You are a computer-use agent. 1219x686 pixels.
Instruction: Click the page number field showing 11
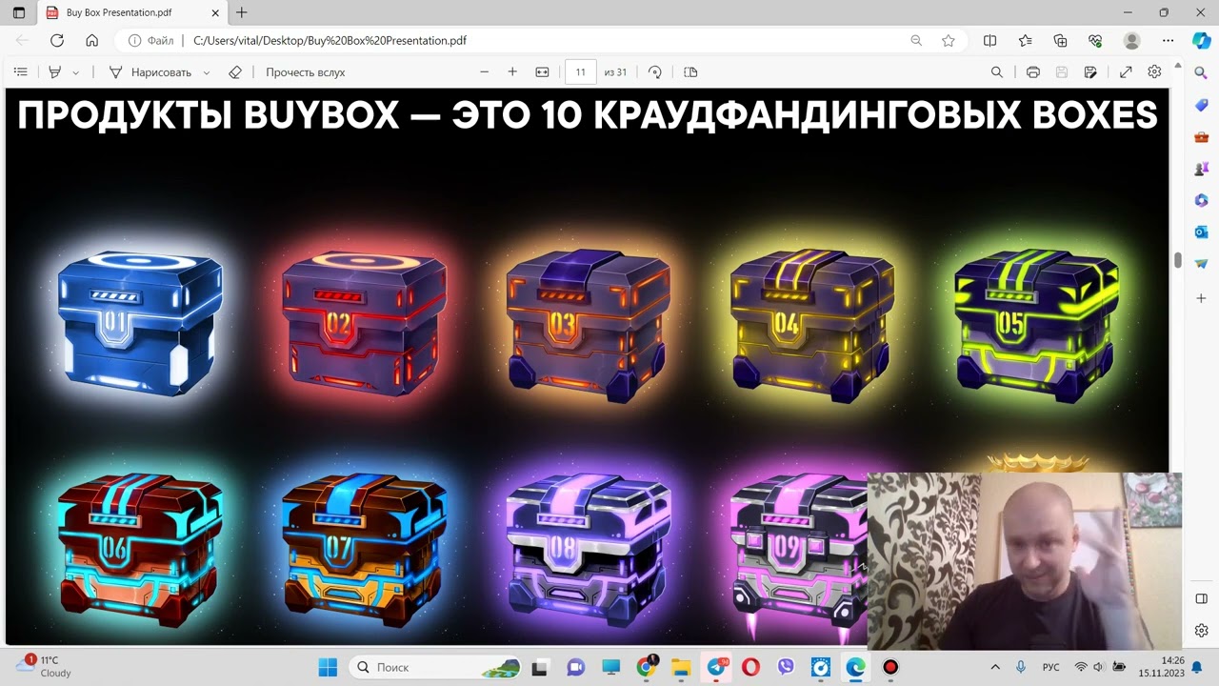pyautogui.click(x=580, y=71)
